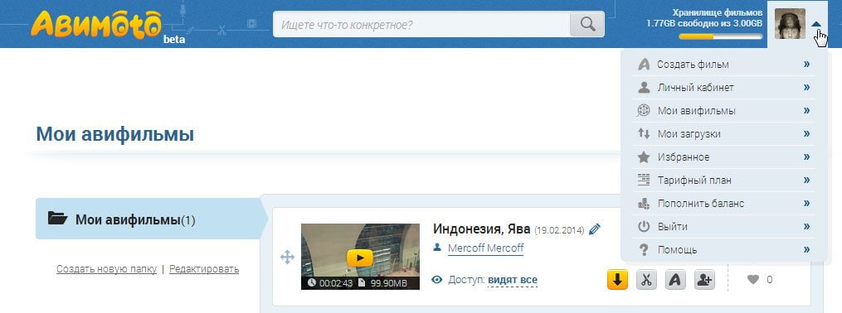Choose 'Пополнить баланс' from the menu
The width and height of the screenshot is (842, 313).
click(723, 204)
